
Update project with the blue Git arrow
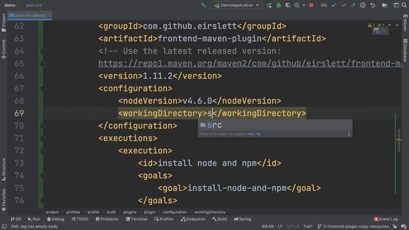point(334,5)
